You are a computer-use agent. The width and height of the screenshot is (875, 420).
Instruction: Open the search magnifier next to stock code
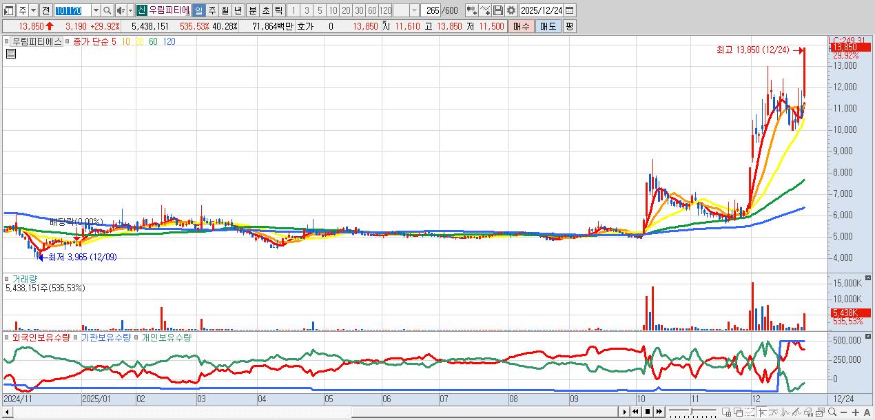coord(107,11)
